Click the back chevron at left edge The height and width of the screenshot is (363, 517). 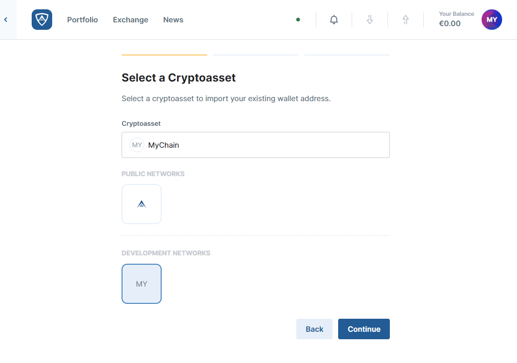[6, 20]
